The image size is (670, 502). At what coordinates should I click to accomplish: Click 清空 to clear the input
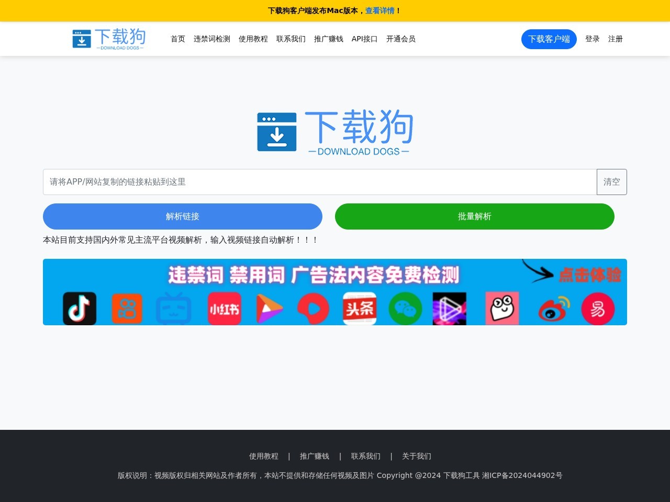[x=611, y=181]
